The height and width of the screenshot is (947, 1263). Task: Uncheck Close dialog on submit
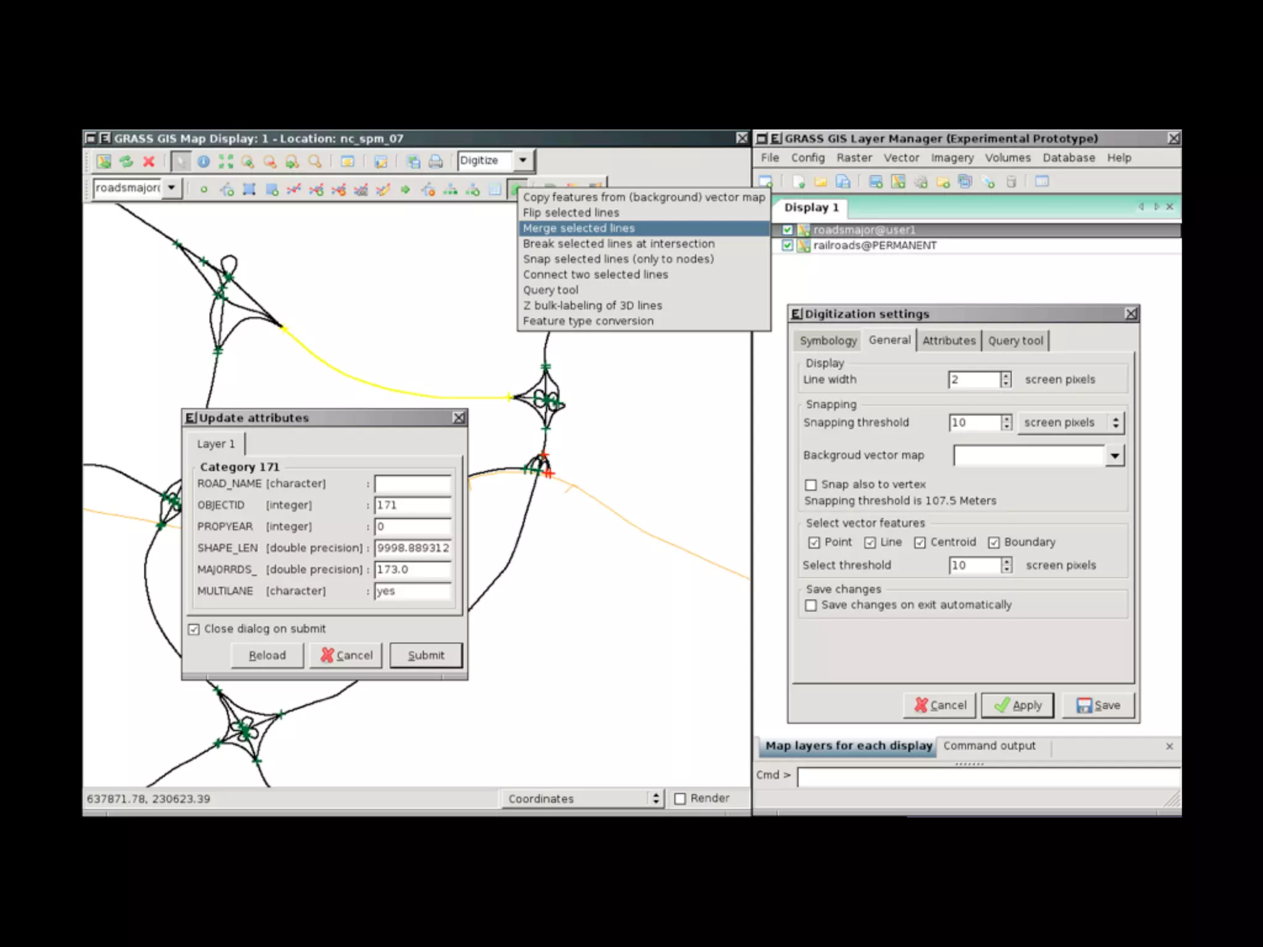(x=194, y=629)
